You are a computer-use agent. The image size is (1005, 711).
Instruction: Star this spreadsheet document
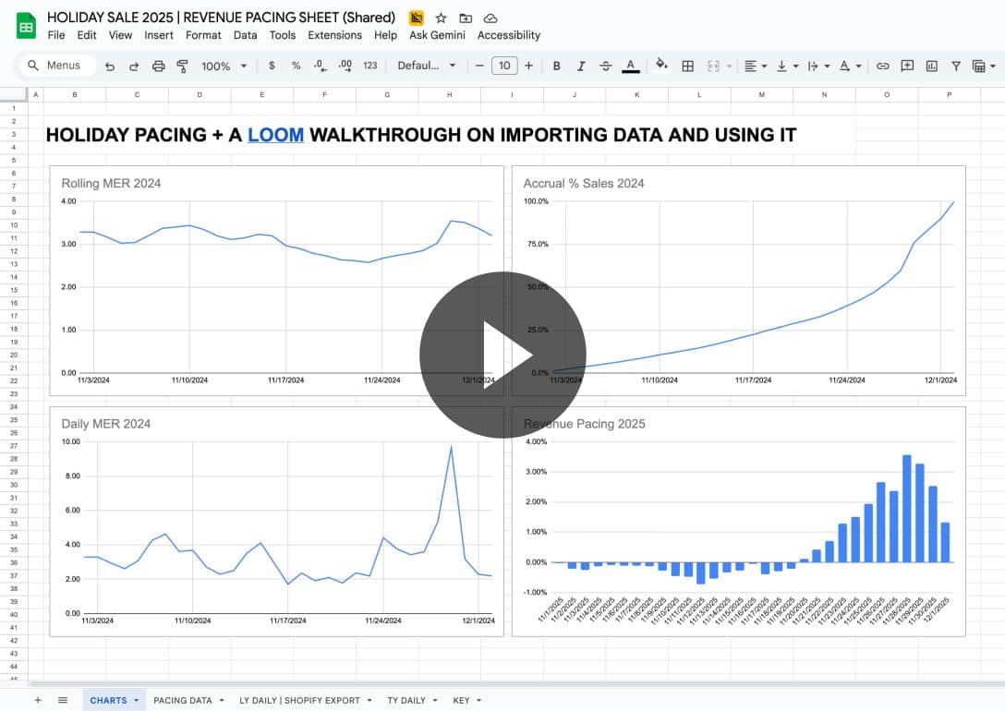tap(441, 18)
